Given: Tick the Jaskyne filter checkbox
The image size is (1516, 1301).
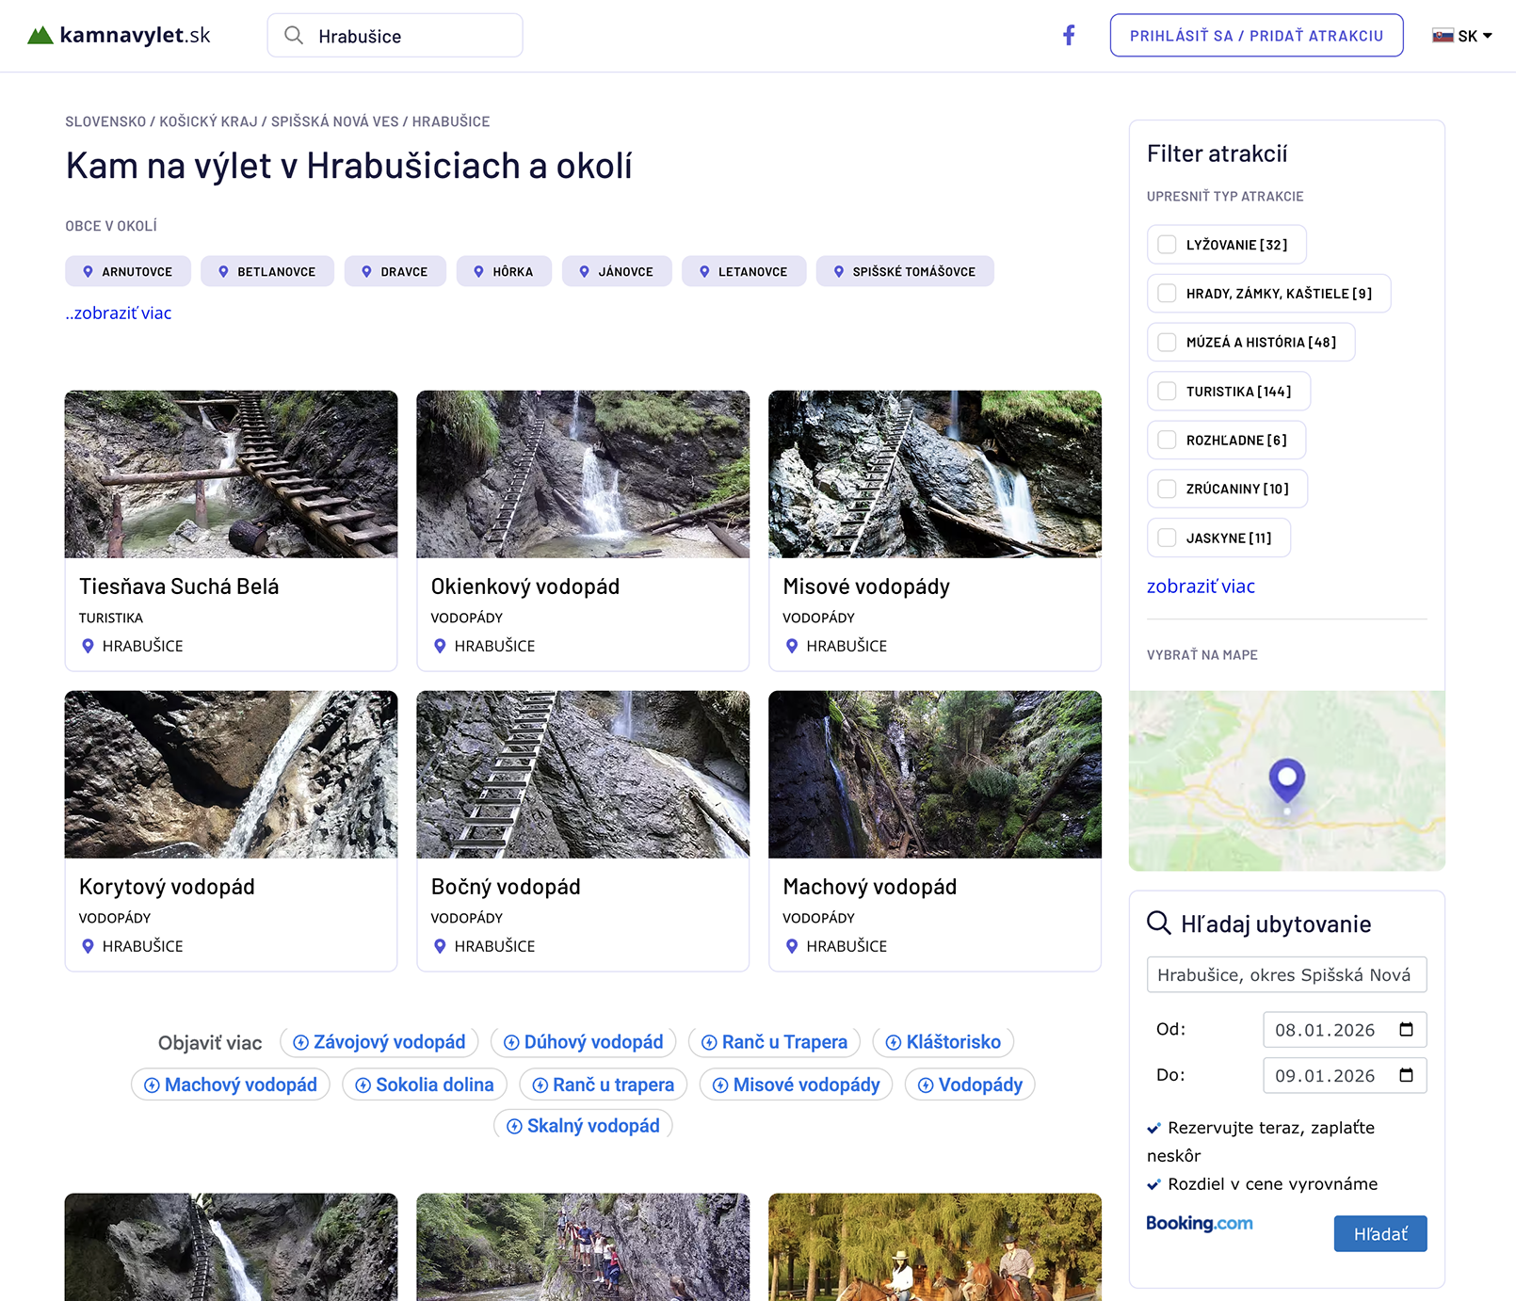Looking at the screenshot, I should pyautogui.click(x=1167, y=538).
